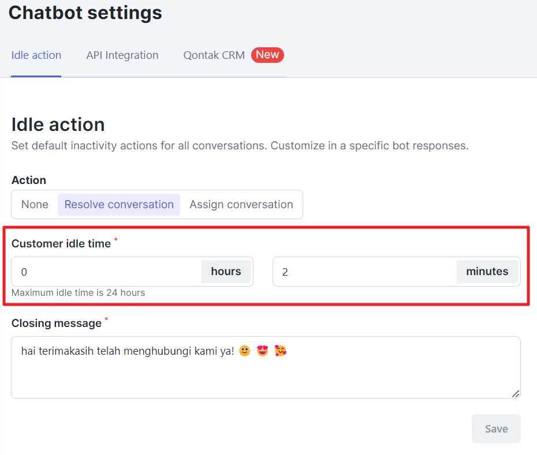Save the chatbot idle settings
The width and height of the screenshot is (537, 455).
click(x=496, y=429)
